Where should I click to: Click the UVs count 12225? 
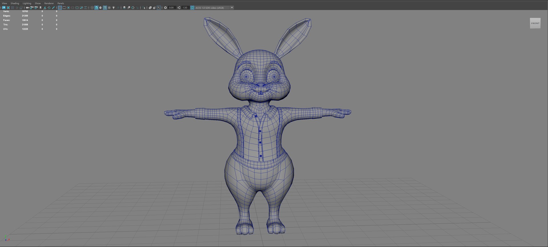click(x=25, y=29)
